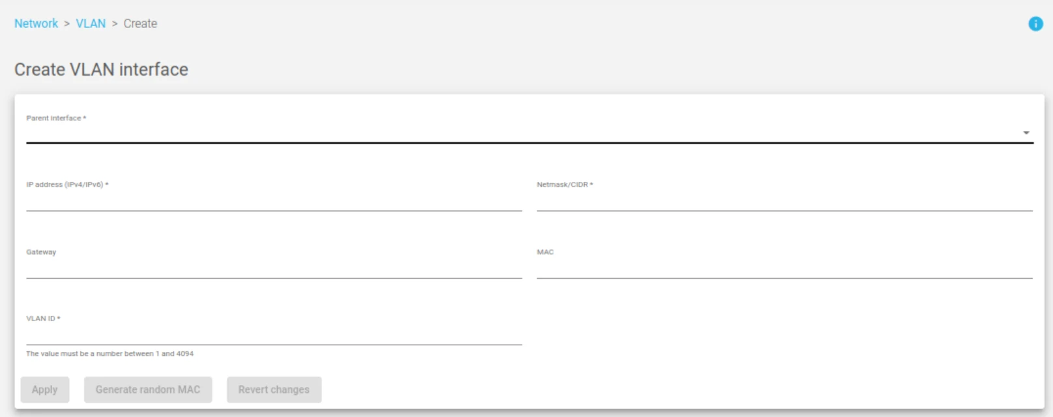Expand the Parent interface dropdown arrow
The image size is (1053, 417).
[1026, 133]
